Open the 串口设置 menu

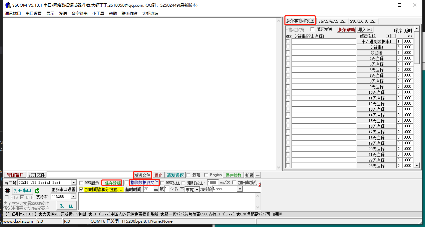(34, 14)
